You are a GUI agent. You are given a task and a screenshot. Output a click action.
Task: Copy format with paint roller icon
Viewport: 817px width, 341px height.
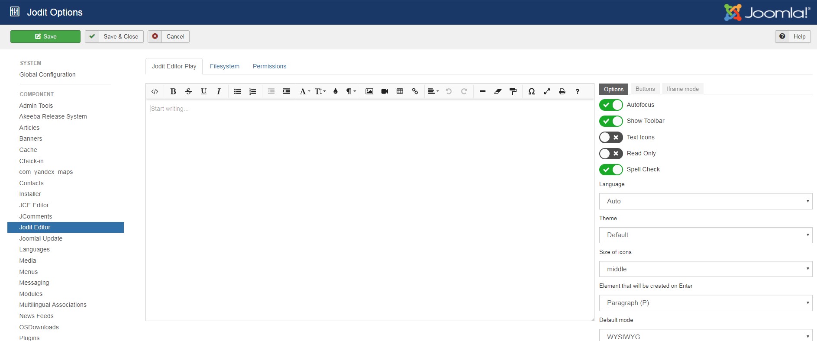coord(513,91)
